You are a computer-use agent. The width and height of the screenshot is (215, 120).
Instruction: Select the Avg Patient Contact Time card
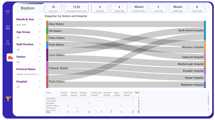[x=76, y=8]
